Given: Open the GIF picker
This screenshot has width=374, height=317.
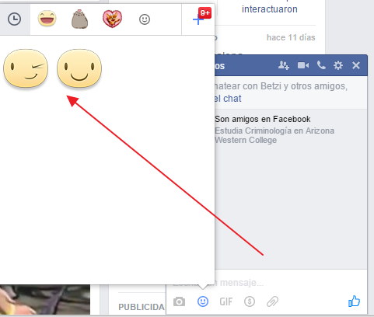Looking at the screenshot, I should tap(226, 301).
